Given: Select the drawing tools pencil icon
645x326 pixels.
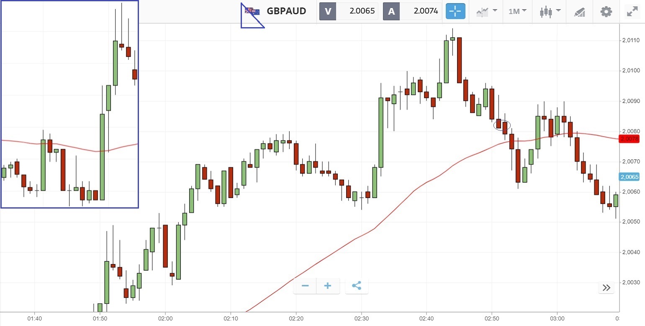Looking at the screenshot, I should pyautogui.click(x=580, y=12).
